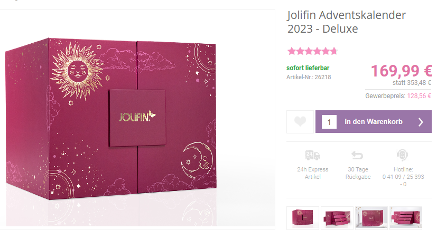
Task: Click the Gewerbepreis 128,56 € price
Action: pos(398,96)
